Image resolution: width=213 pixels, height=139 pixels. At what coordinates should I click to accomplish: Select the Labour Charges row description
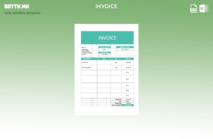pos(86,67)
